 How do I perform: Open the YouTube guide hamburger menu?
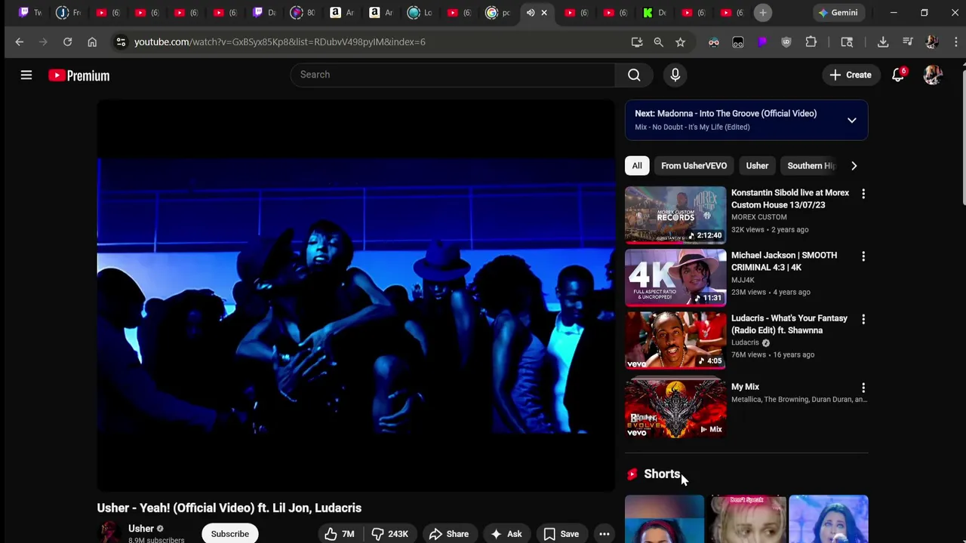[26, 75]
